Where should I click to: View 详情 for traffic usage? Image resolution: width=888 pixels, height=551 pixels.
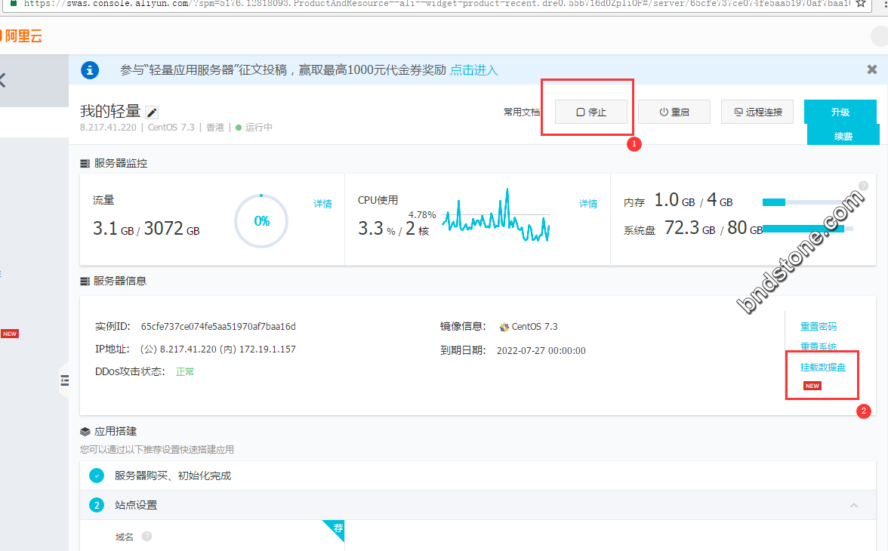(323, 203)
